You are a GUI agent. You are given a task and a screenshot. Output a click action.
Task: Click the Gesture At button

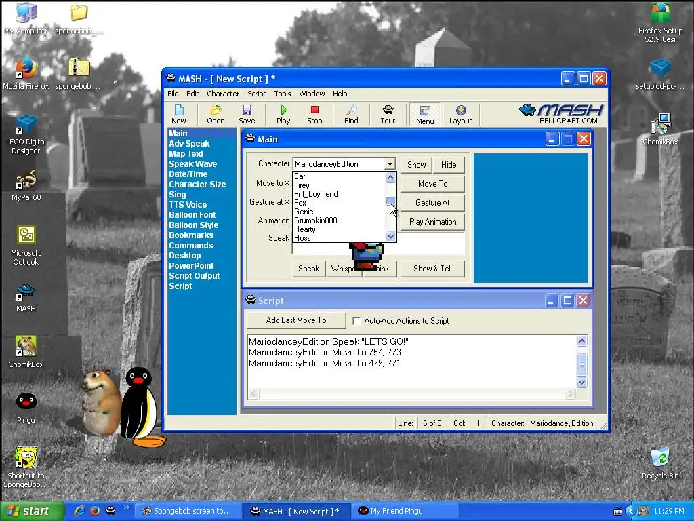pyautogui.click(x=432, y=202)
